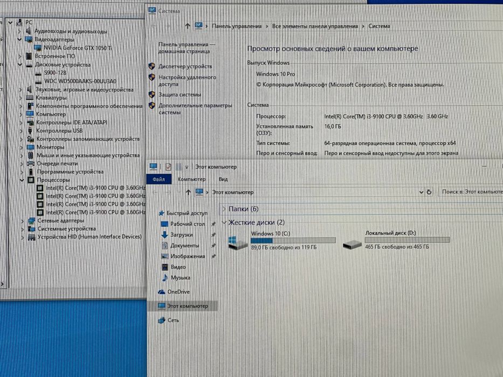Open Диспетчер устройств link
The width and height of the screenshot is (503, 377).
click(185, 66)
